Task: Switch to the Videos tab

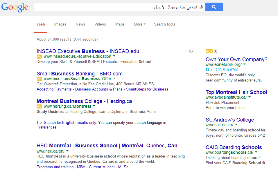Action: [100, 24]
